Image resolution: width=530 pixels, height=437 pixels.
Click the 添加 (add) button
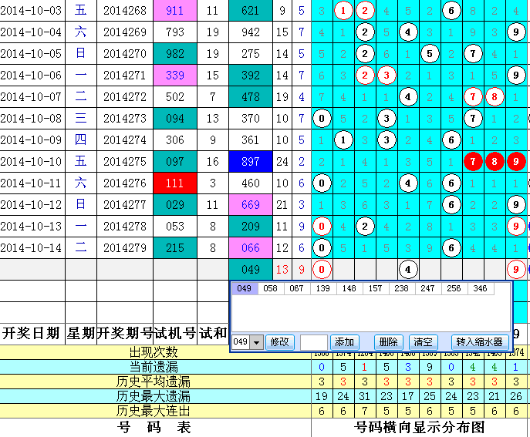pyautogui.click(x=344, y=342)
